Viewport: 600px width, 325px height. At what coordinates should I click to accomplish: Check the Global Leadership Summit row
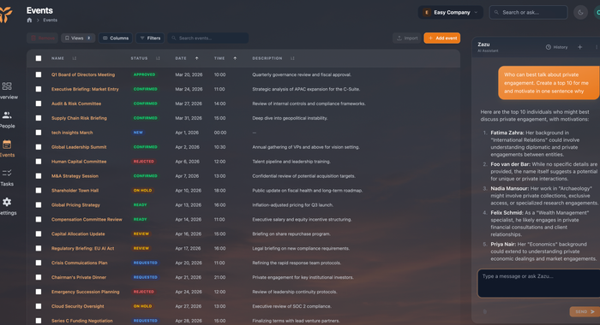click(x=39, y=147)
